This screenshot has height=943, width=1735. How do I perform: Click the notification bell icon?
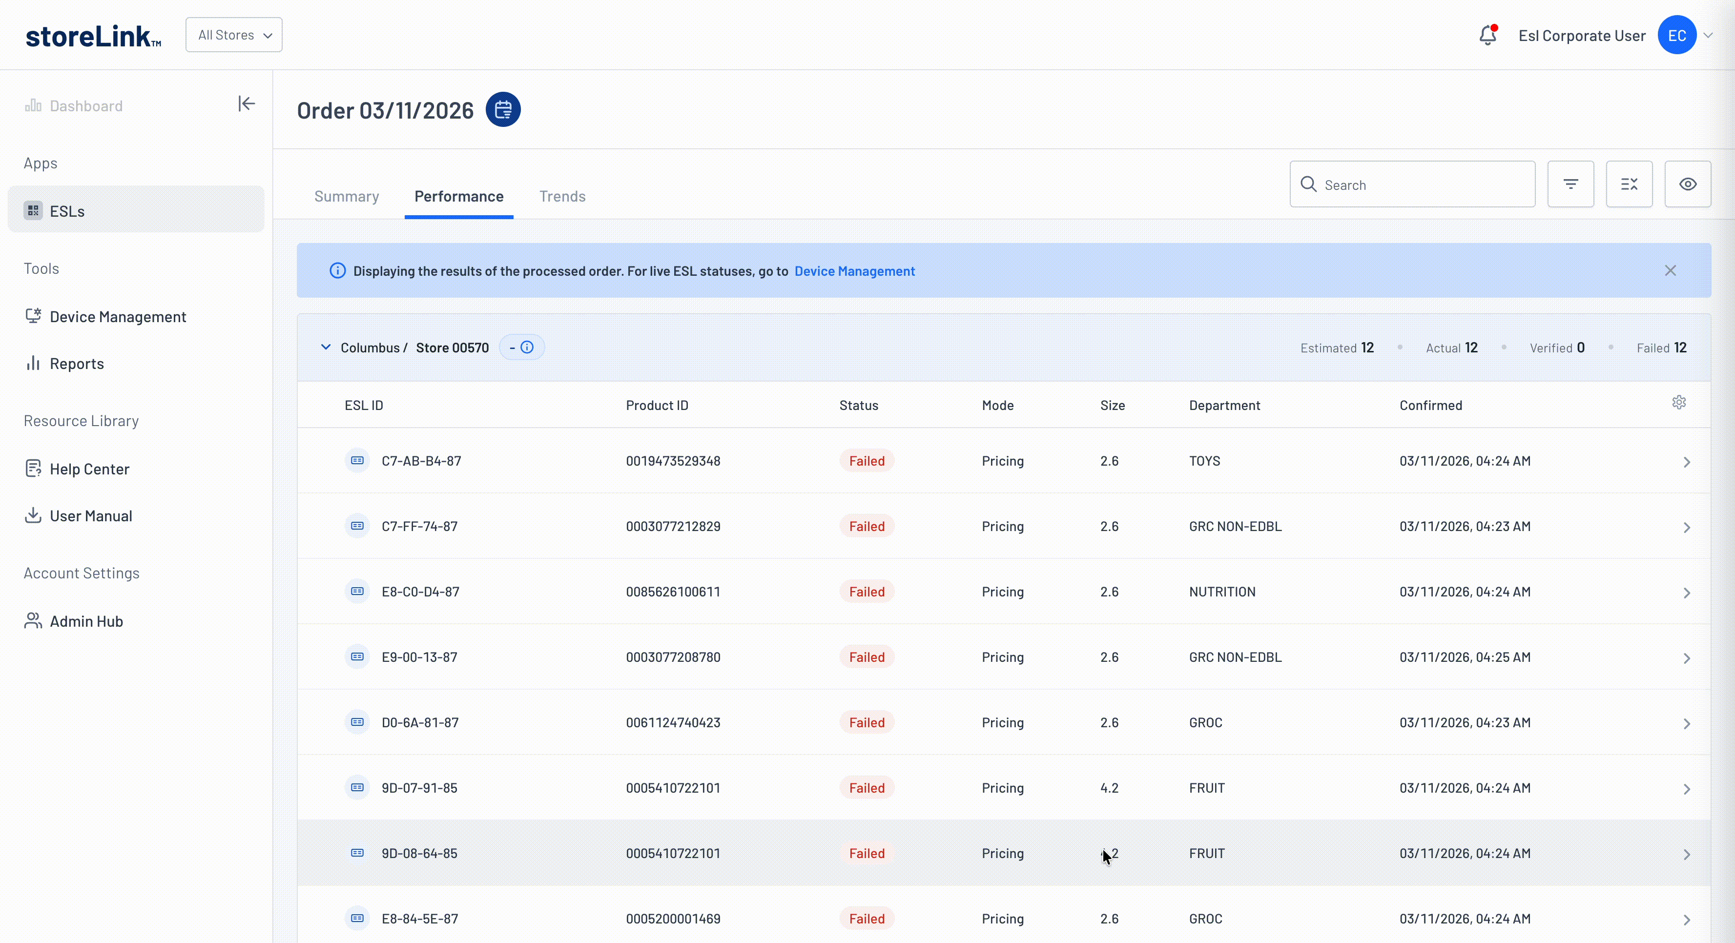[x=1487, y=35]
